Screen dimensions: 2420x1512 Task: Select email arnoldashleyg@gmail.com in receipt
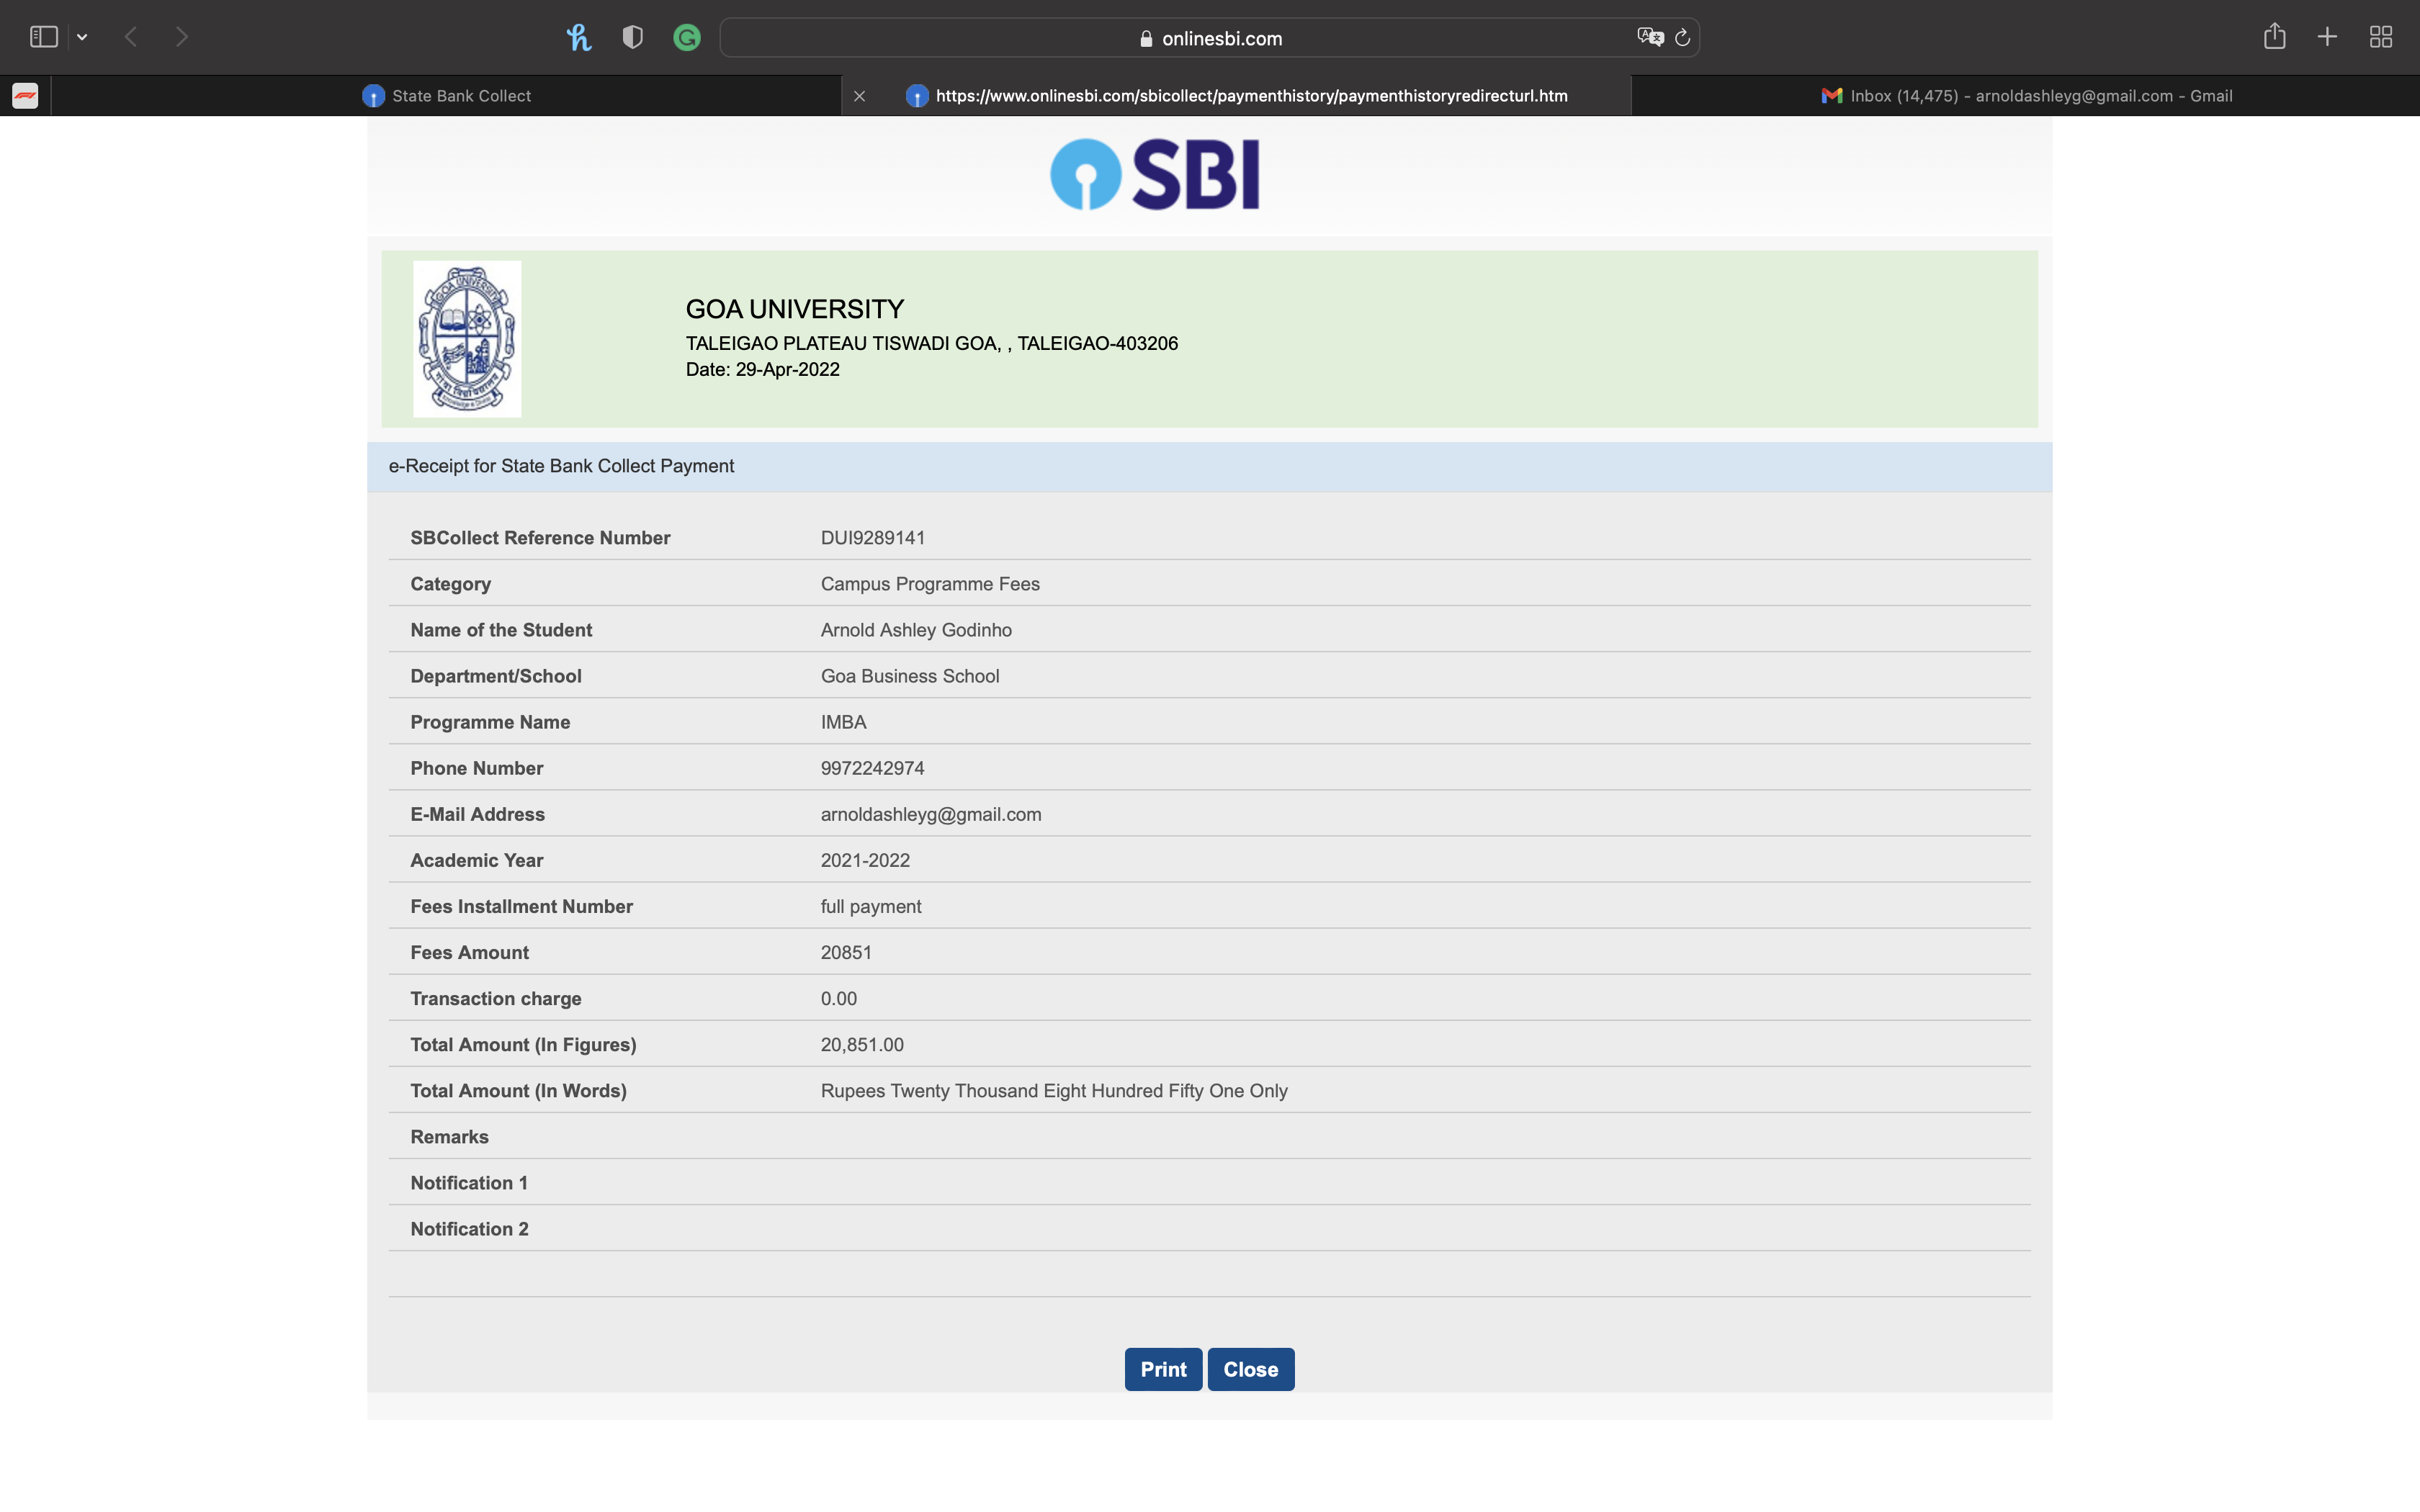[x=931, y=814]
